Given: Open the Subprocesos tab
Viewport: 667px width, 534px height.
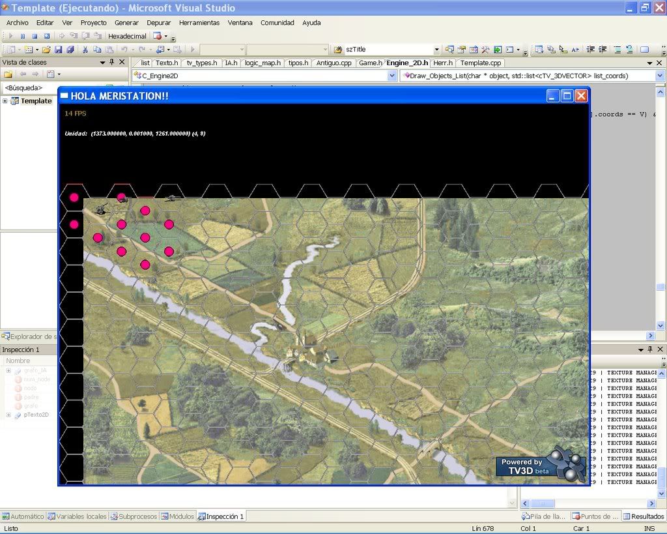Looking at the screenshot, I should (134, 516).
